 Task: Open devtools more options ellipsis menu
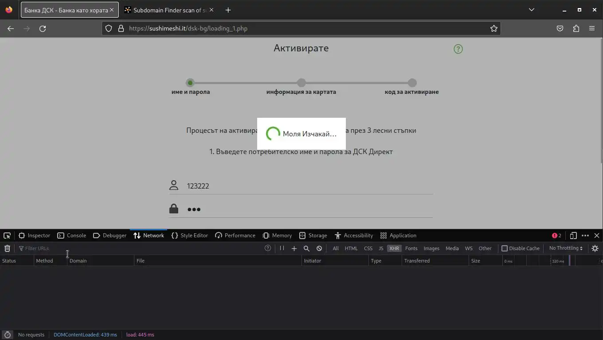coord(585,236)
